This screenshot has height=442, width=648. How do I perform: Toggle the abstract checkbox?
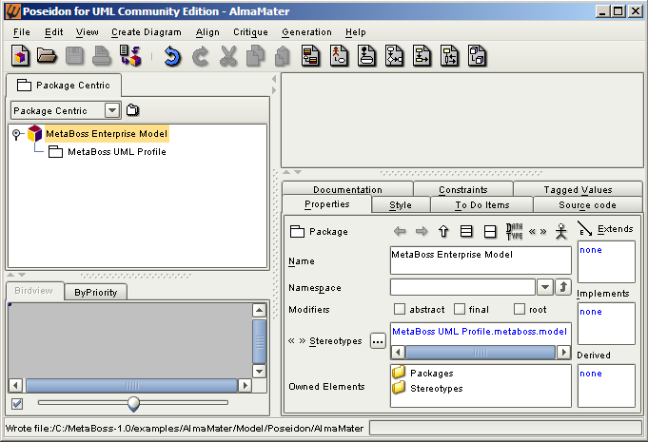(400, 309)
